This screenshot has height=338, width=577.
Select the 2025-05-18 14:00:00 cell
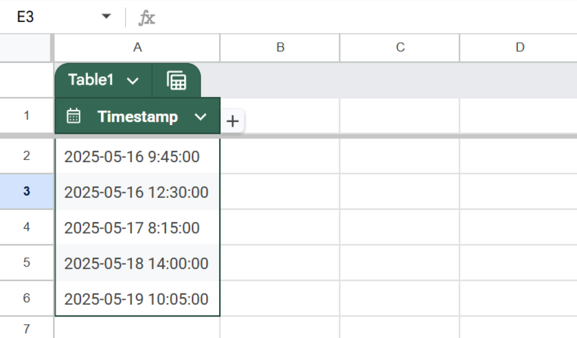[x=137, y=264]
